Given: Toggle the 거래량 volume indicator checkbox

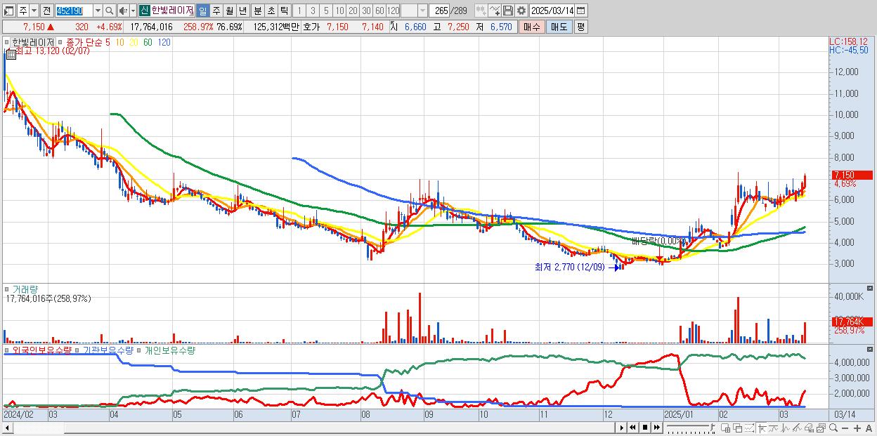Looking at the screenshot, I should click(x=8, y=289).
